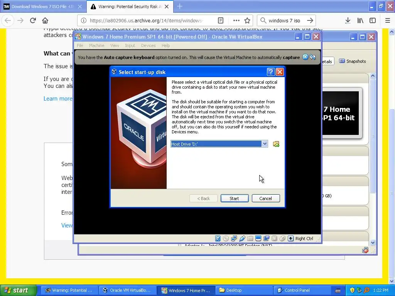
Task: Switch to the Snapshots tab in VirtualBox Manager
Action: [x=353, y=61]
